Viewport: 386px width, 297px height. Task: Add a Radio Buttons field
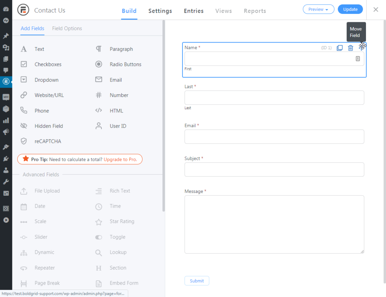(x=125, y=64)
